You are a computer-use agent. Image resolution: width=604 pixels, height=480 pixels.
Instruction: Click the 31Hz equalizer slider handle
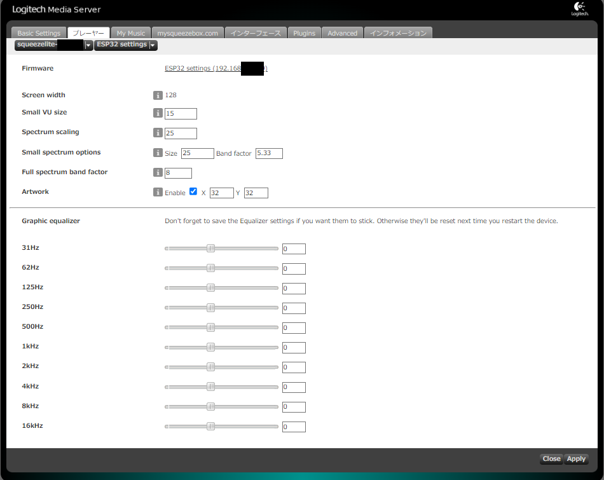pos(210,249)
